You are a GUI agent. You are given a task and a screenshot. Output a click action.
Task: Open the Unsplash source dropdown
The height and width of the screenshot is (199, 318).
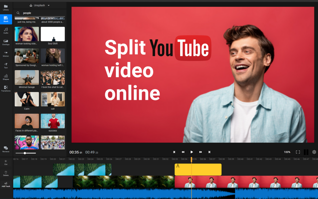click(39, 5)
